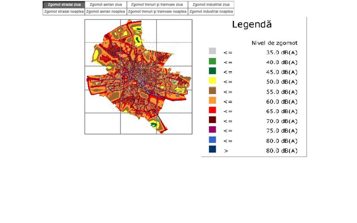Image resolution: width=357 pixels, height=223 pixels.
Task: Pick the light blue 80.0 dB(A) swatch
Action: [x=212, y=140]
